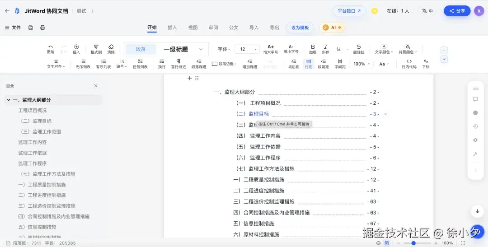
Task: Open the font family (字体) dropdown
Action: [224, 49]
